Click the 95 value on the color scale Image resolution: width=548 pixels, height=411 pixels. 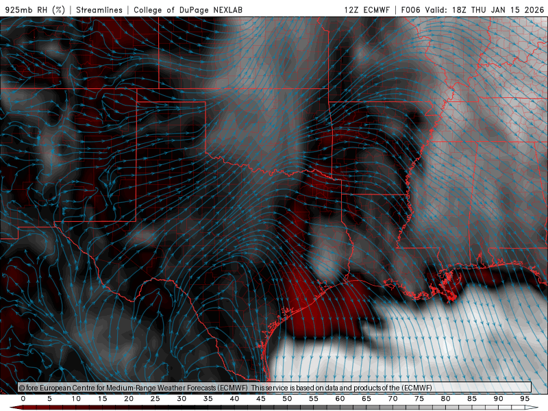tap(525, 399)
